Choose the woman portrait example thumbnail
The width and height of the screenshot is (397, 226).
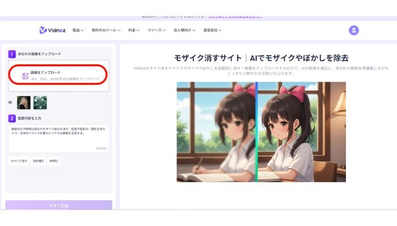coord(24,103)
